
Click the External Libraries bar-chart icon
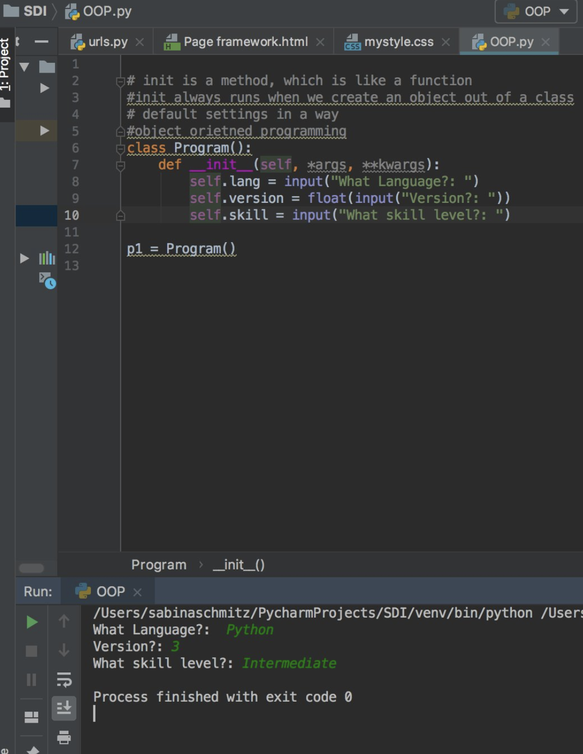[47, 258]
